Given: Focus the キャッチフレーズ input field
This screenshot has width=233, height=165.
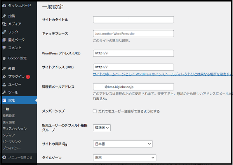Looking at the screenshot, I should [x=134, y=33].
